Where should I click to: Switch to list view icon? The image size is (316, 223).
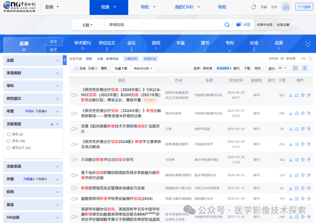(x=305, y=68)
